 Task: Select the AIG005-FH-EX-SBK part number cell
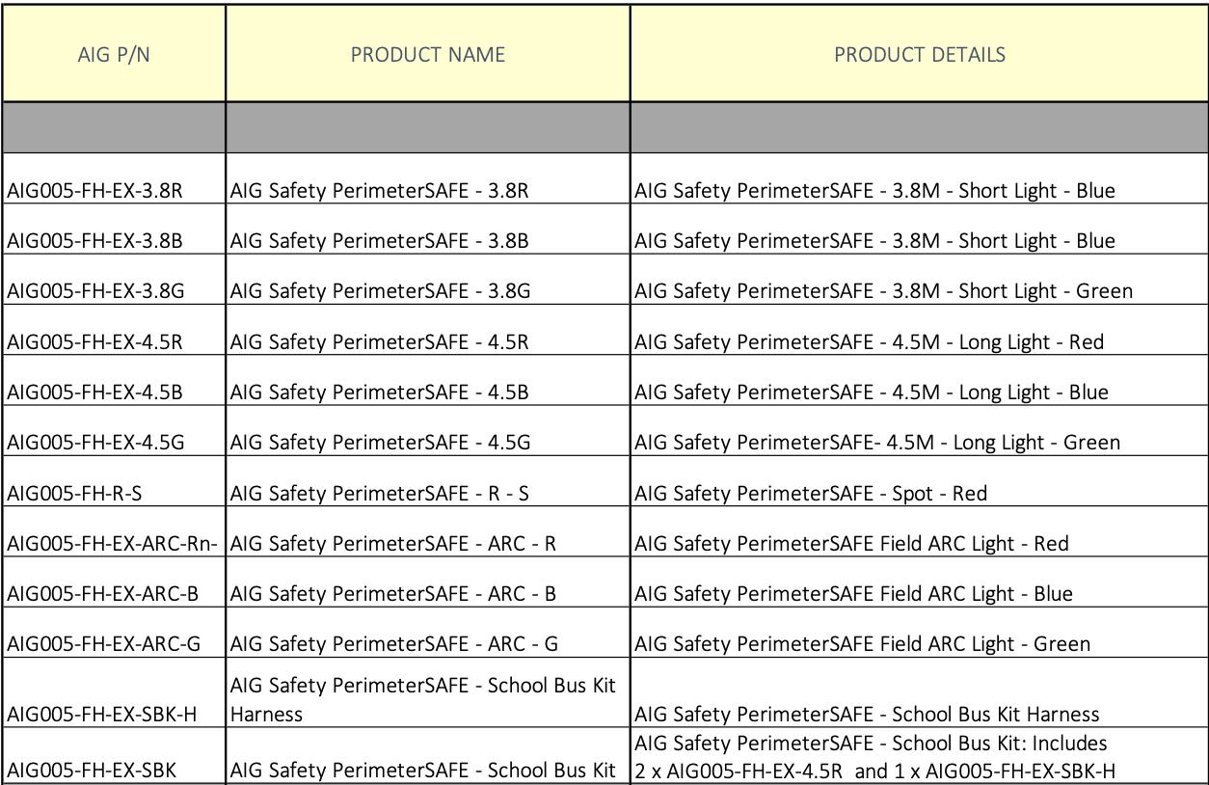pyautogui.click(x=90, y=770)
